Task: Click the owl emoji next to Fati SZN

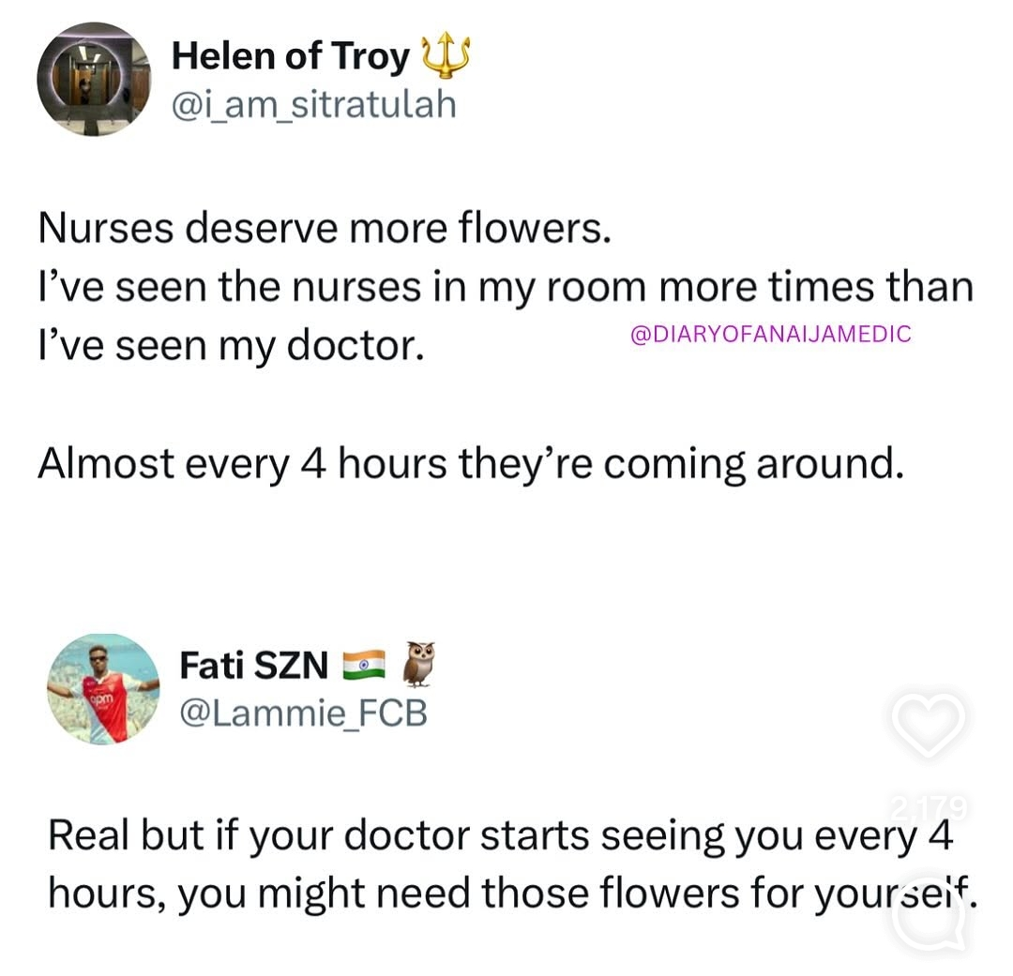Action: [x=418, y=664]
